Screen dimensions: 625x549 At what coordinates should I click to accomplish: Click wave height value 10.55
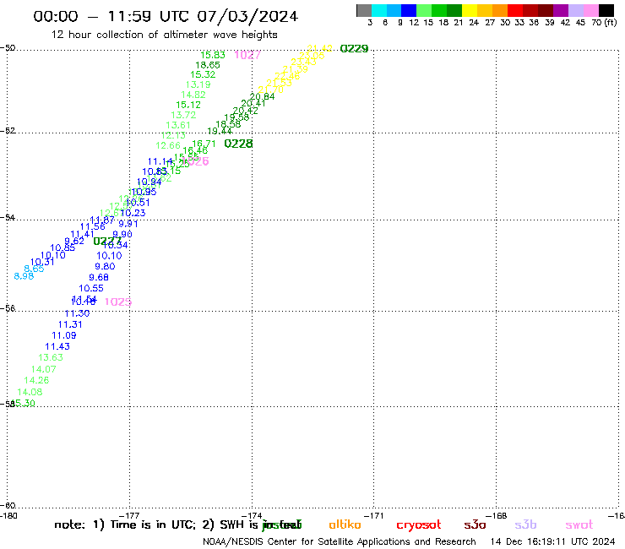tap(91, 288)
